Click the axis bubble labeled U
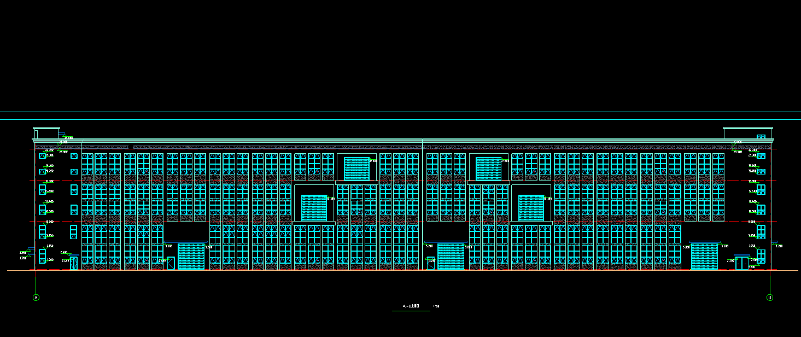The height and width of the screenshot is (337, 801). 770,298
